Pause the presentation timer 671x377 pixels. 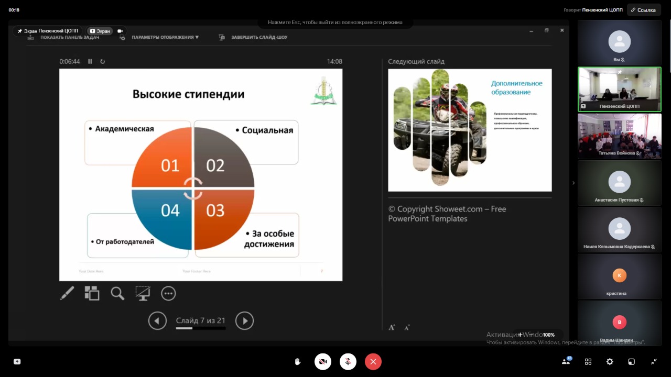tap(90, 61)
